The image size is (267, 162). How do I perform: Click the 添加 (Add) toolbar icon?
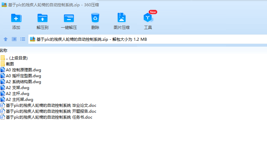tap(16, 18)
